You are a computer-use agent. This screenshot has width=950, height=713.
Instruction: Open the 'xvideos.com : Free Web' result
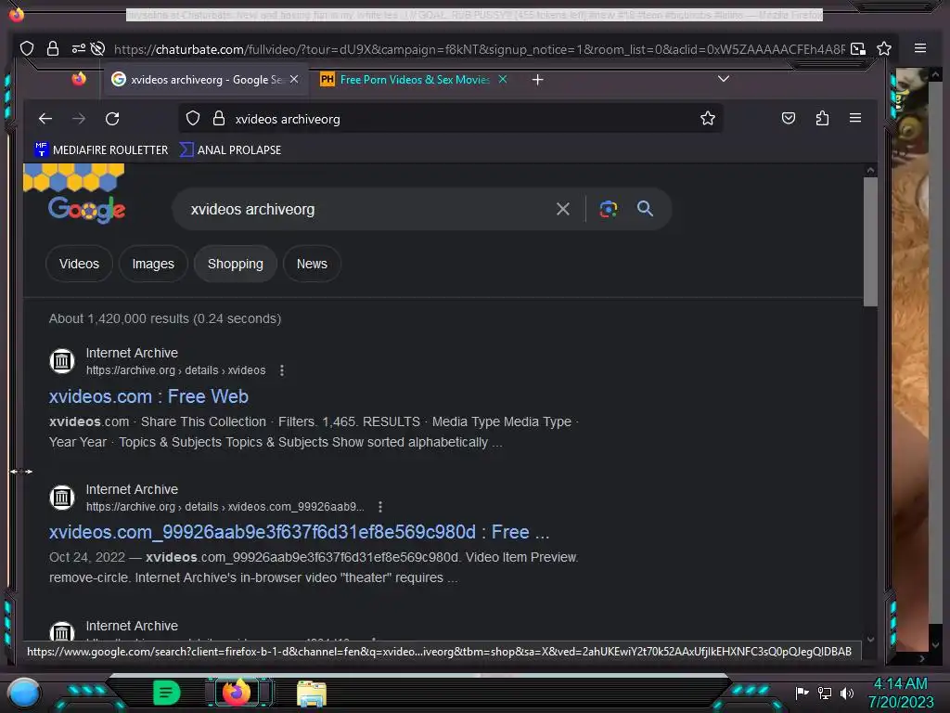tap(148, 396)
